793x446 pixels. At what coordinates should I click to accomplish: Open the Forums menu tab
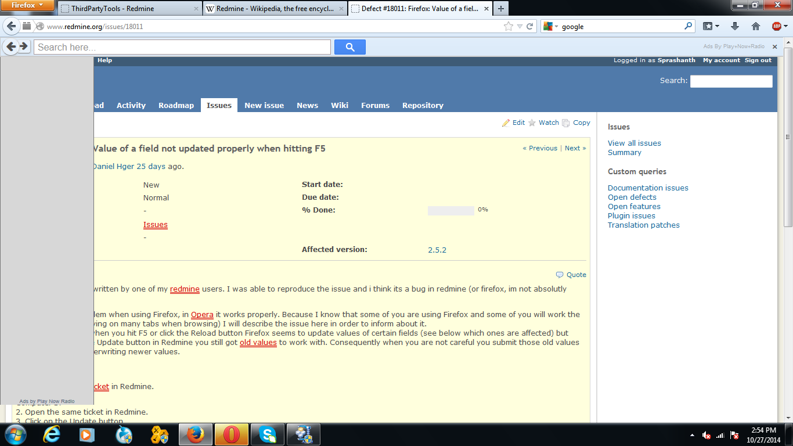[x=375, y=105]
